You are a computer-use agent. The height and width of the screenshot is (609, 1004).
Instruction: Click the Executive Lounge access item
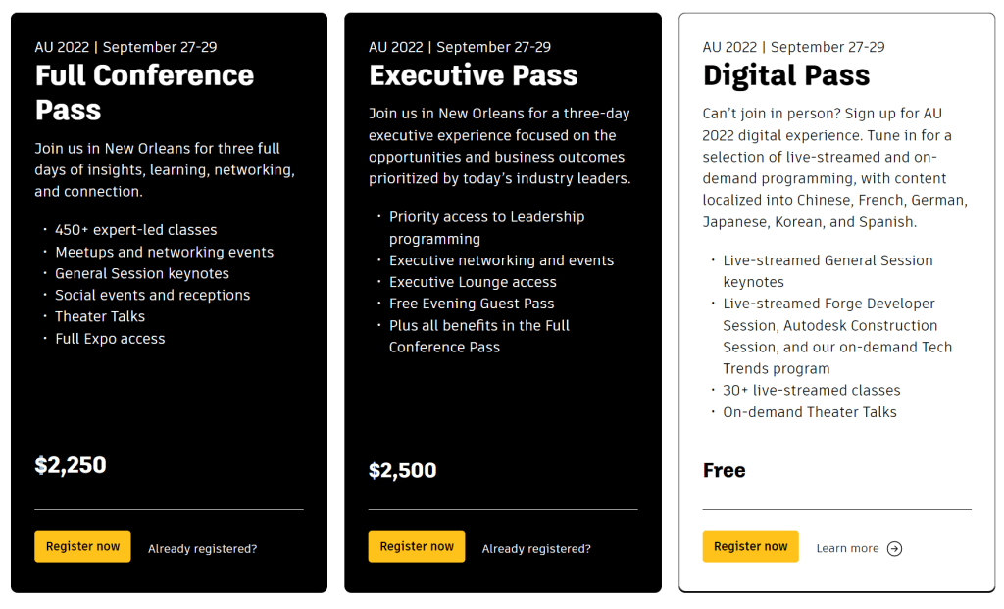[473, 282]
